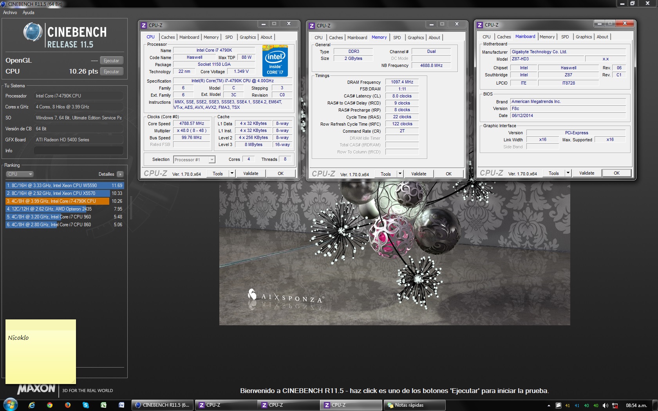Click OK in Mainboard CPU-Z window
Image resolution: width=658 pixels, height=411 pixels.
click(617, 173)
